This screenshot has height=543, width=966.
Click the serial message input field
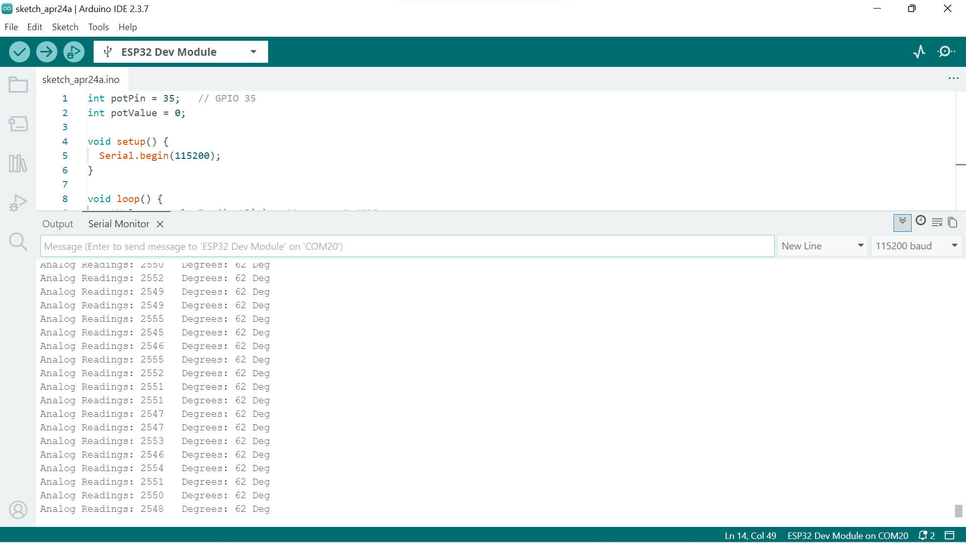408,246
